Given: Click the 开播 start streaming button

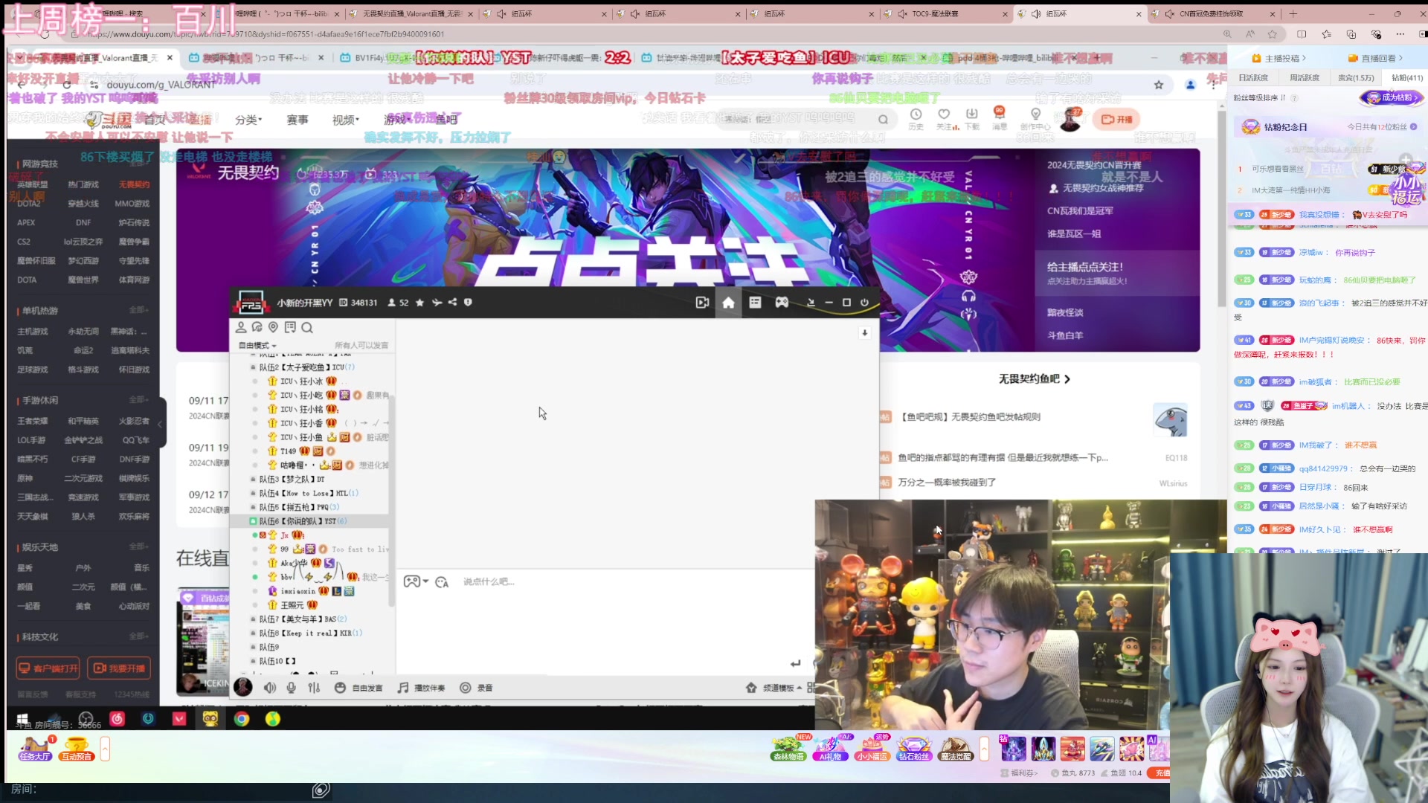Looking at the screenshot, I should (x=1117, y=120).
